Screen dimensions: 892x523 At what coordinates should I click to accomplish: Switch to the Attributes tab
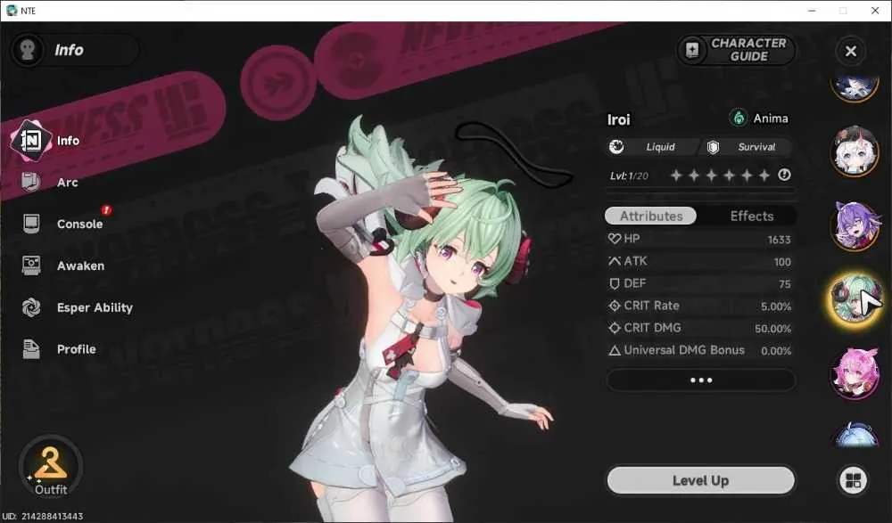(650, 216)
